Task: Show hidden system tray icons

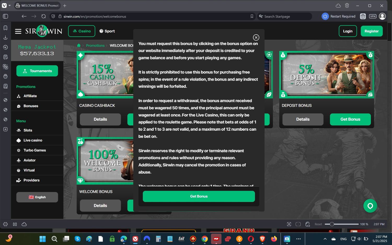Action: coord(325,239)
